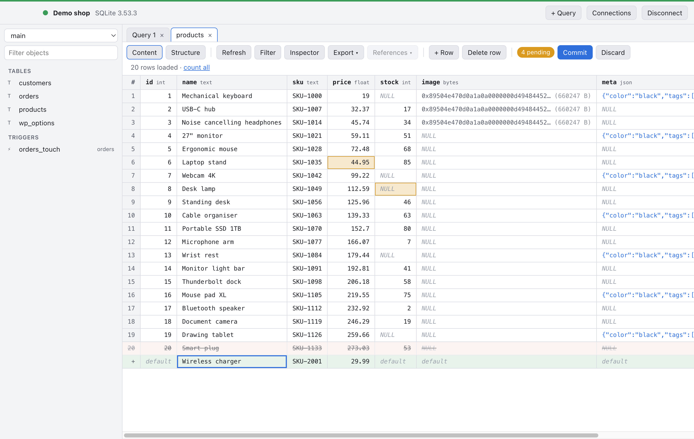Click the Wireless charger name cell

tap(232, 361)
